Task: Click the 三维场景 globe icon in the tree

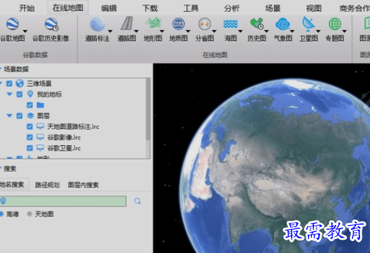Action: pos(20,83)
